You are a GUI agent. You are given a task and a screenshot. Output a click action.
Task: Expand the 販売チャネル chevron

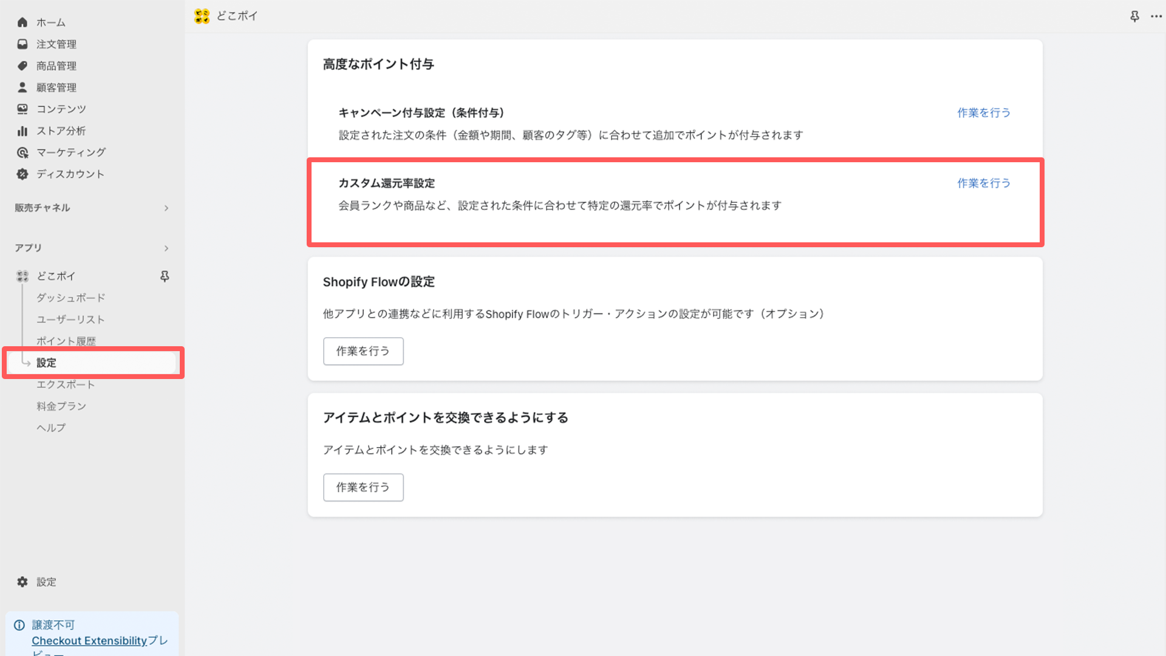click(166, 208)
